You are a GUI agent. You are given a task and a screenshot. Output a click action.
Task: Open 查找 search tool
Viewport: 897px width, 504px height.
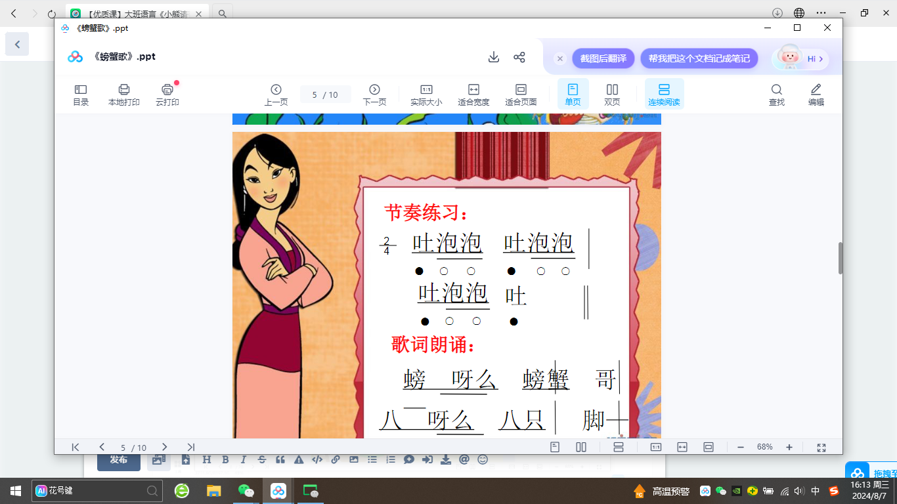(x=776, y=95)
